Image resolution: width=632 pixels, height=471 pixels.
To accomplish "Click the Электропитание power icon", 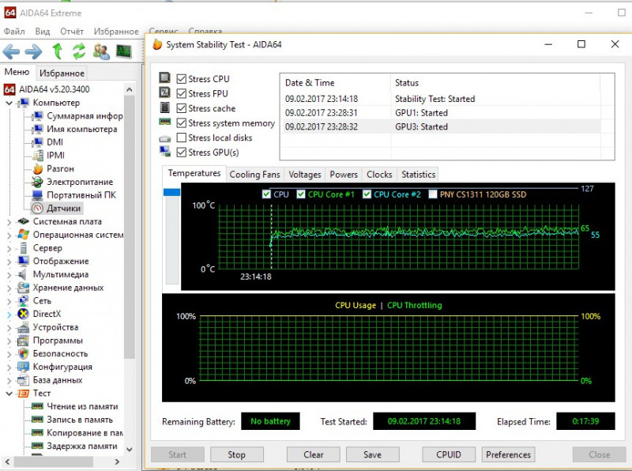I will 37,182.
